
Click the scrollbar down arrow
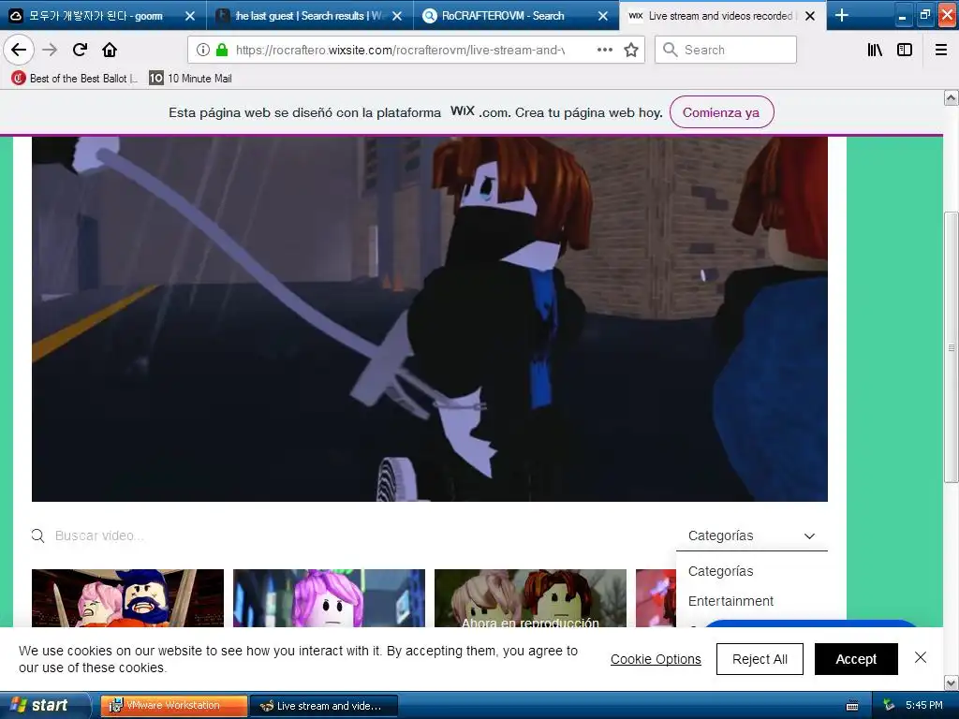(952, 682)
